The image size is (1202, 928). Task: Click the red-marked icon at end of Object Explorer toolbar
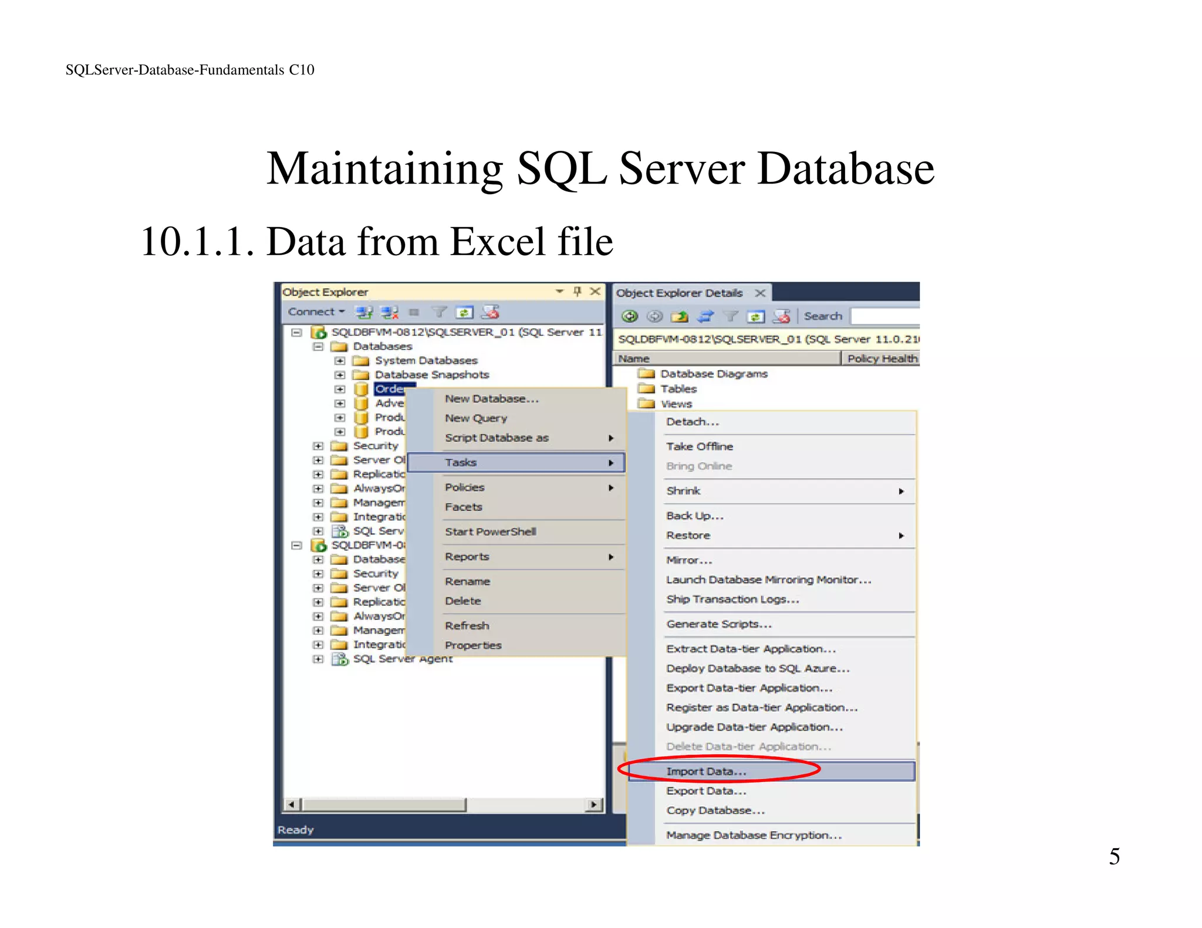click(490, 312)
